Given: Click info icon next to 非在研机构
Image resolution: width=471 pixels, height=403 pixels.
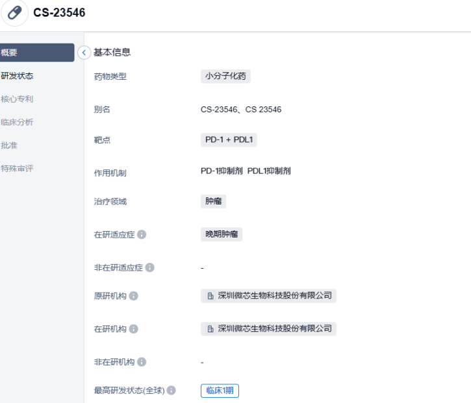Looking at the screenshot, I should [x=142, y=362].
